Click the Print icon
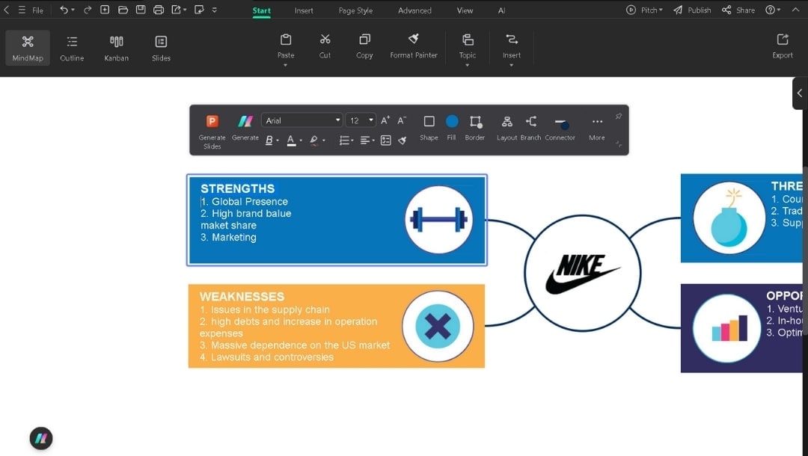The image size is (808, 456). coord(159,10)
